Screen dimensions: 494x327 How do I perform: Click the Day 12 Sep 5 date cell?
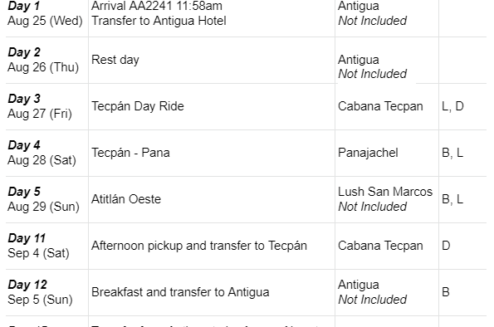[47, 292]
